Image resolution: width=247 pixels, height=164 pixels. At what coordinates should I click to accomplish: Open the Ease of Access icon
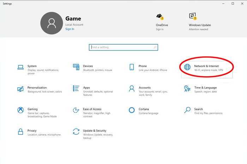[x=76, y=110]
